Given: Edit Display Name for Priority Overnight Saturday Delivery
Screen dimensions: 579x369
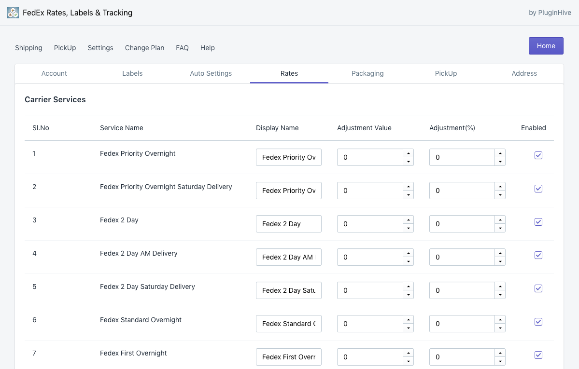Looking at the screenshot, I should [x=289, y=191].
